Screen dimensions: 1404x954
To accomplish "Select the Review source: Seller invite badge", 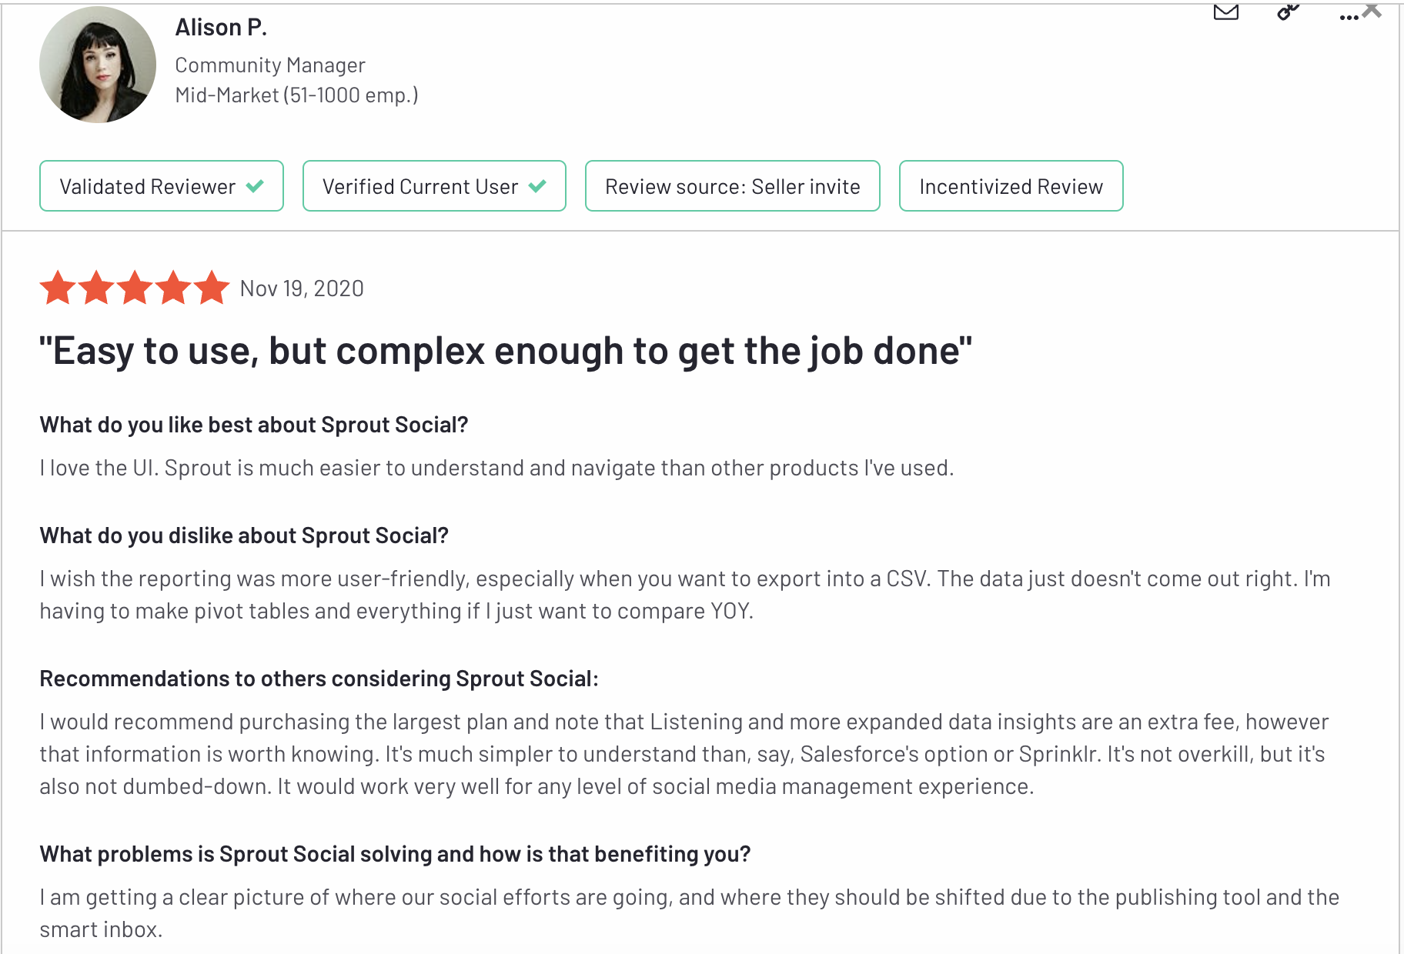I will pos(732,186).
